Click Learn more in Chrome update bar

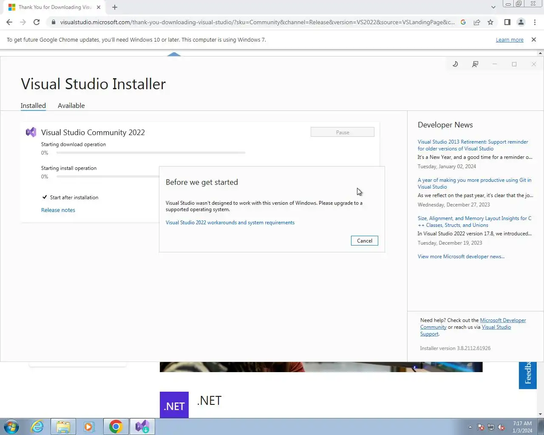pyautogui.click(x=510, y=40)
